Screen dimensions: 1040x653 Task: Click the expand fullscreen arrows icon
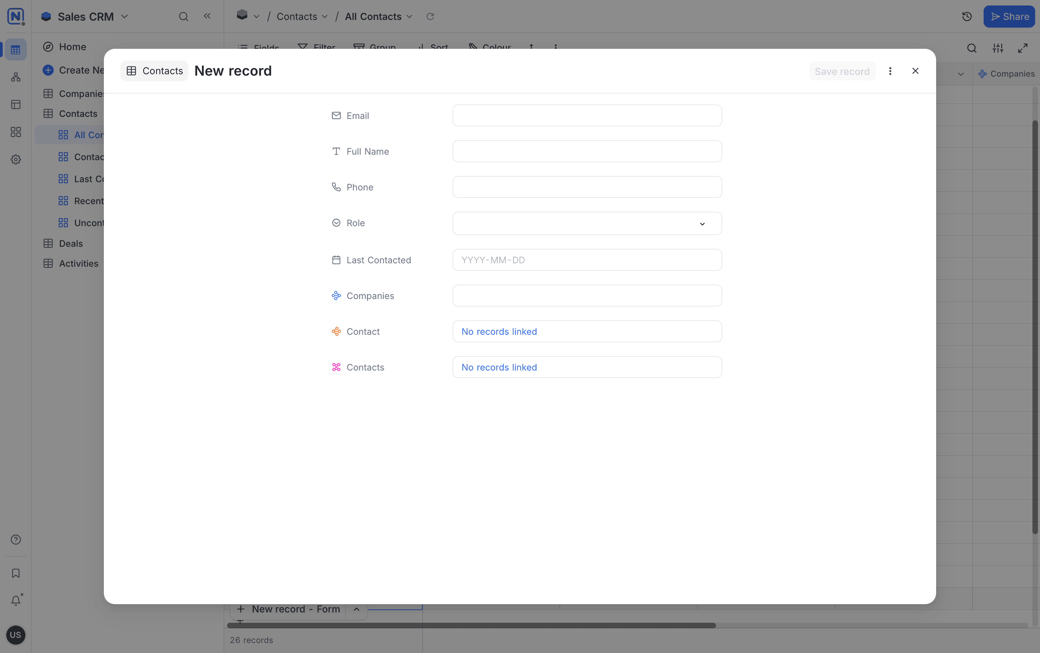click(1023, 48)
